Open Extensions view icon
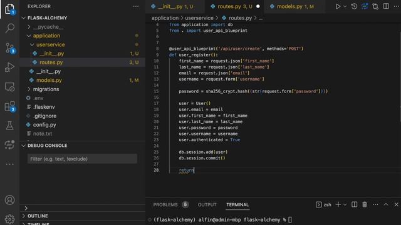This screenshot has height=225, width=401. point(10,106)
